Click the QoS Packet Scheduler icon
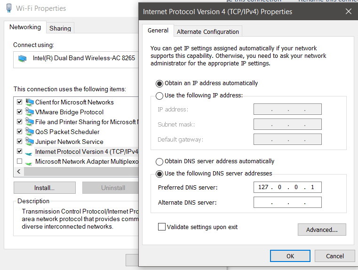 pos(30,132)
